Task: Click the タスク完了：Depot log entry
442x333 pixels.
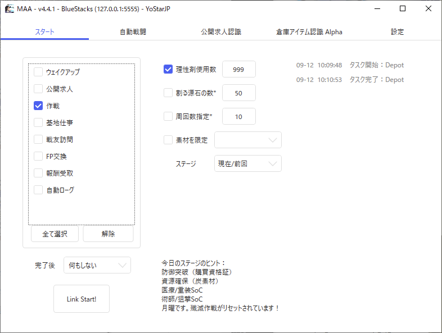Action: click(x=350, y=80)
